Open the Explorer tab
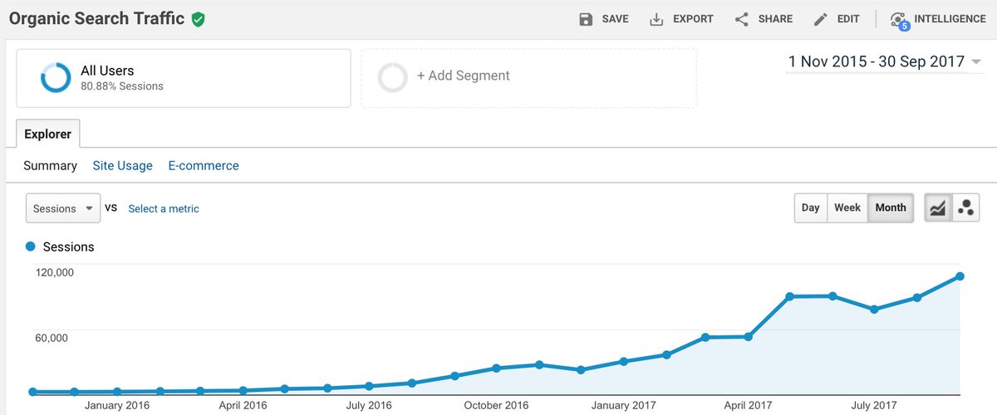This screenshot has height=415, width=997. (47, 134)
